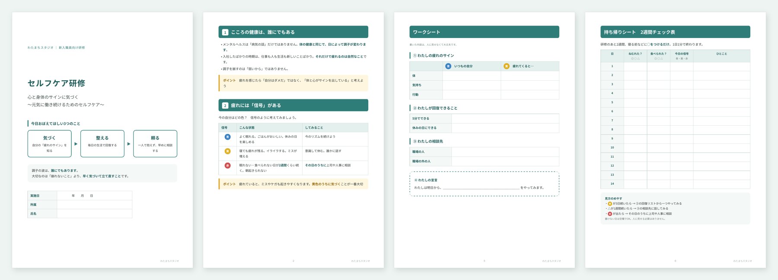The image size is (778, 280).
Task: Click the number 1 badge beside こころの健康は、誰にでもある
Action: pyautogui.click(x=225, y=32)
